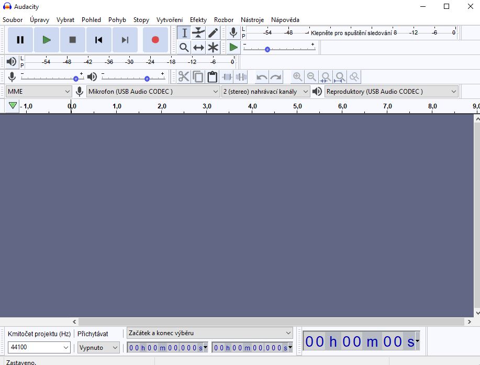
Task: Open the Soubor menu
Action: 13,20
